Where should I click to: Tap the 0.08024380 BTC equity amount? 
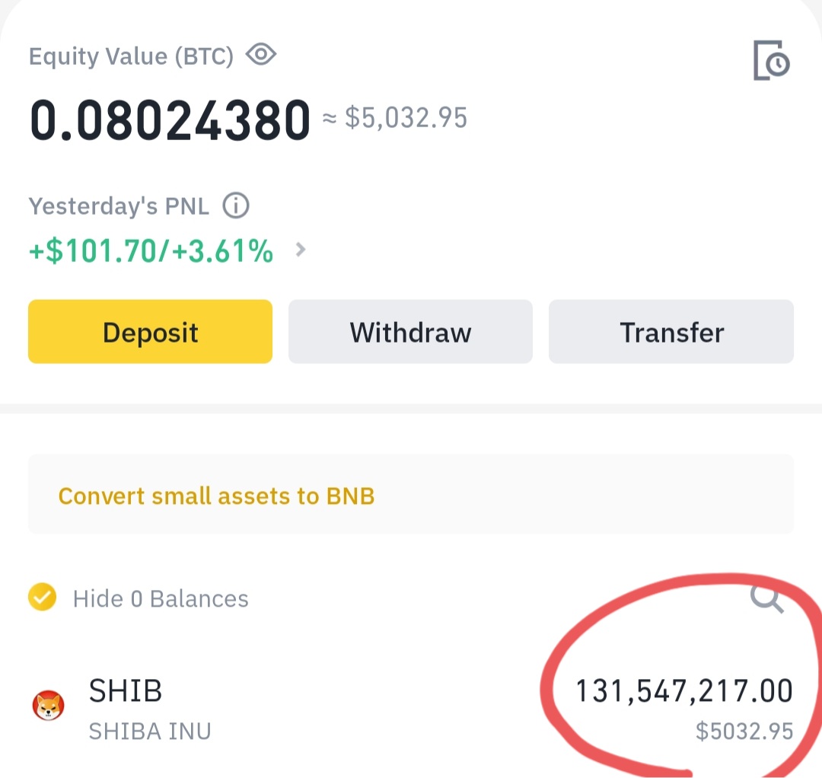[x=170, y=120]
